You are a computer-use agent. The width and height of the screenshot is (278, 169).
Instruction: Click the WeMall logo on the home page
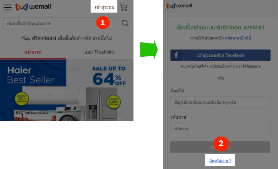(x=33, y=7)
